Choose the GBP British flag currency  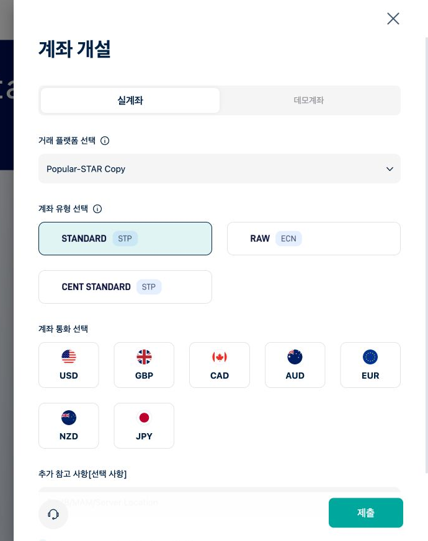coord(144,365)
